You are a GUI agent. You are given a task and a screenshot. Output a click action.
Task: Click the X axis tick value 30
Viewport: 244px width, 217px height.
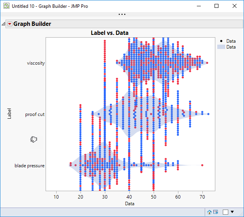point(105,197)
